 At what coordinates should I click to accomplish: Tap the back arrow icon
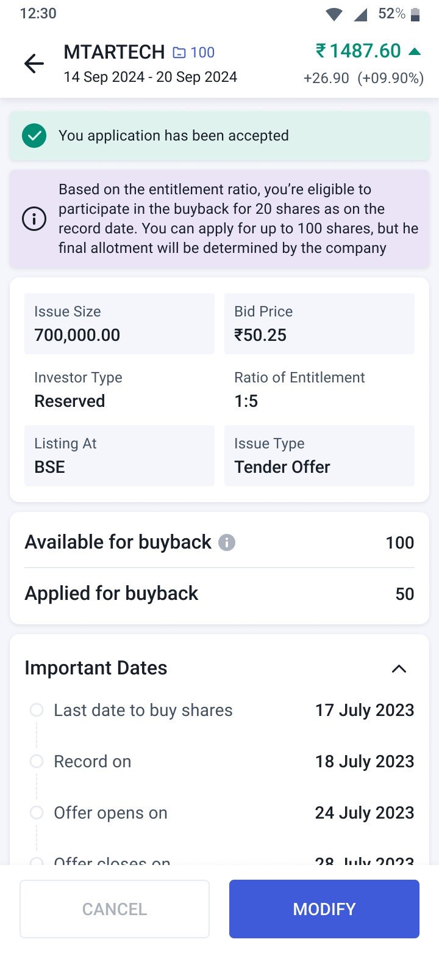click(34, 64)
